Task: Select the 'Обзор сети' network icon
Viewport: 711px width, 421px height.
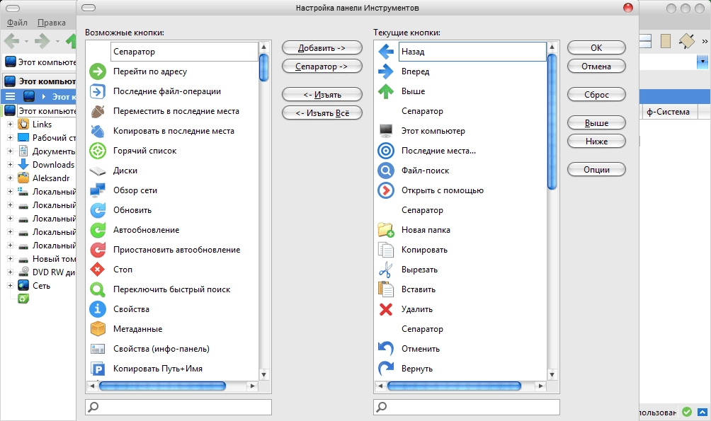Action: [x=98, y=190]
